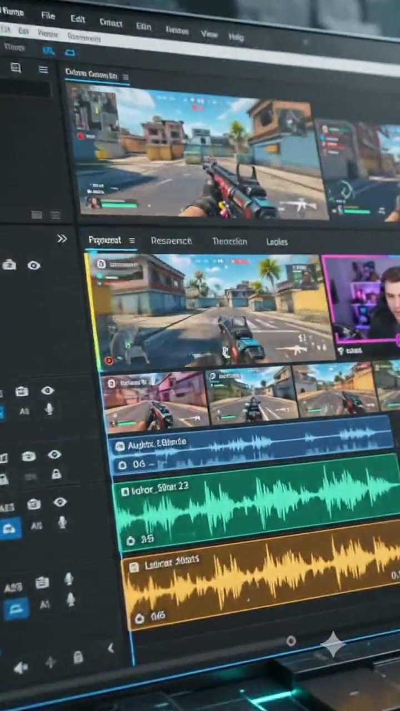Open the Edit menu
400x711 pixels.
pyautogui.click(x=78, y=18)
